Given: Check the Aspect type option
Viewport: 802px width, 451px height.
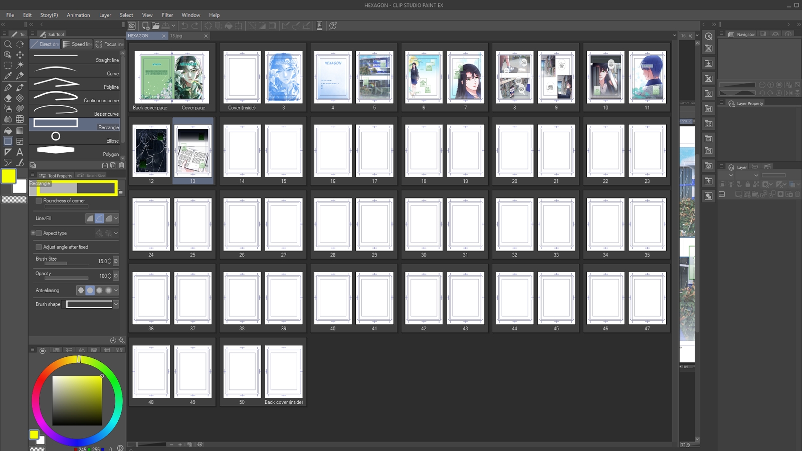Looking at the screenshot, I should (39, 233).
